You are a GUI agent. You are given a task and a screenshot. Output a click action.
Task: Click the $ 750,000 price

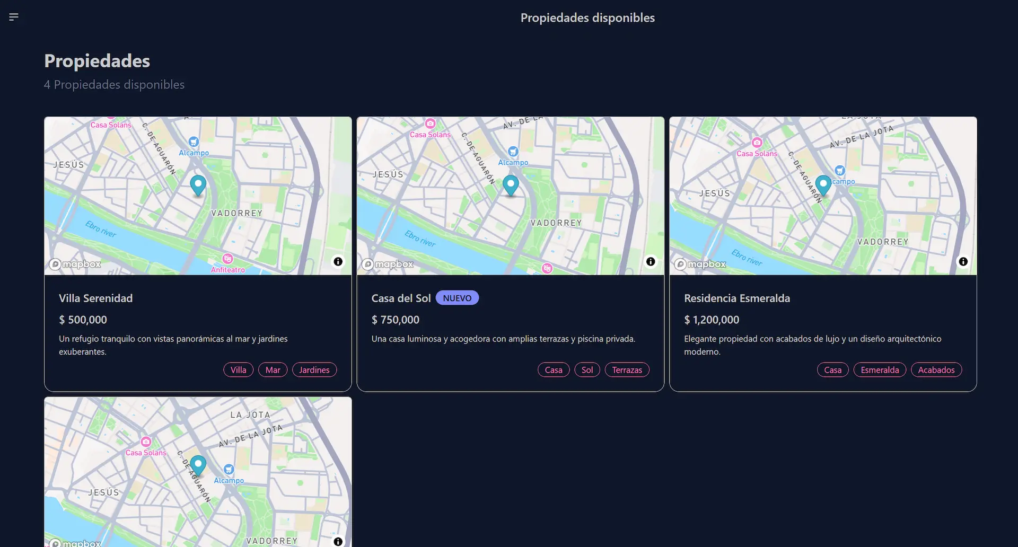396,320
